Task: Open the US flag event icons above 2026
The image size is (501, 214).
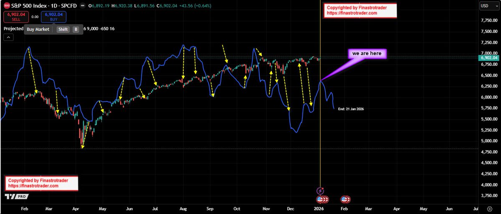Action: point(323,199)
